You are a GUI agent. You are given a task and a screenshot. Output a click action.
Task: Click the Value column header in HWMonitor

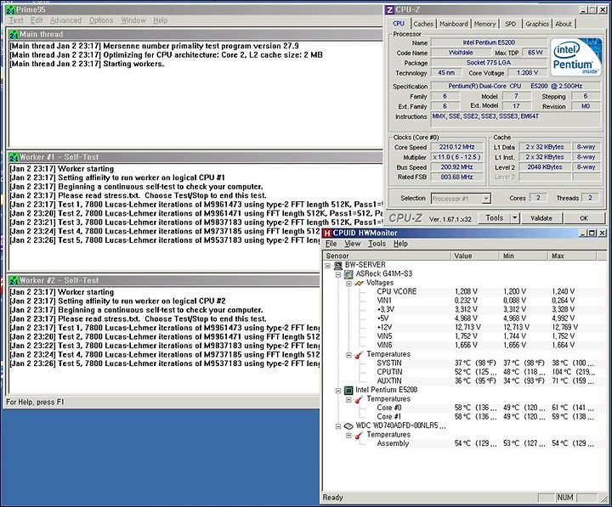pos(475,256)
